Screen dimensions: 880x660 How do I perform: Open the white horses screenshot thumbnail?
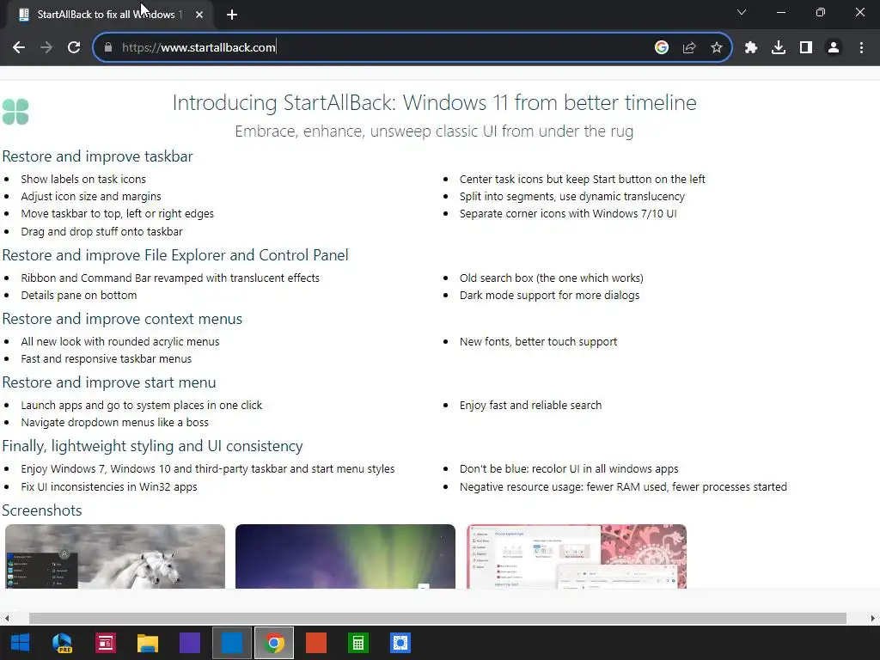tap(115, 556)
